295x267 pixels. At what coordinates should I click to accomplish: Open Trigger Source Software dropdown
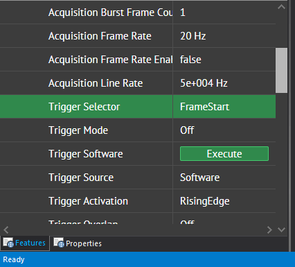point(224,178)
